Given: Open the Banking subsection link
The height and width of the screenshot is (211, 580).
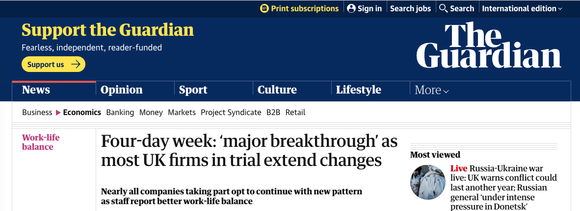Looking at the screenshot, I should click(120, 112).
